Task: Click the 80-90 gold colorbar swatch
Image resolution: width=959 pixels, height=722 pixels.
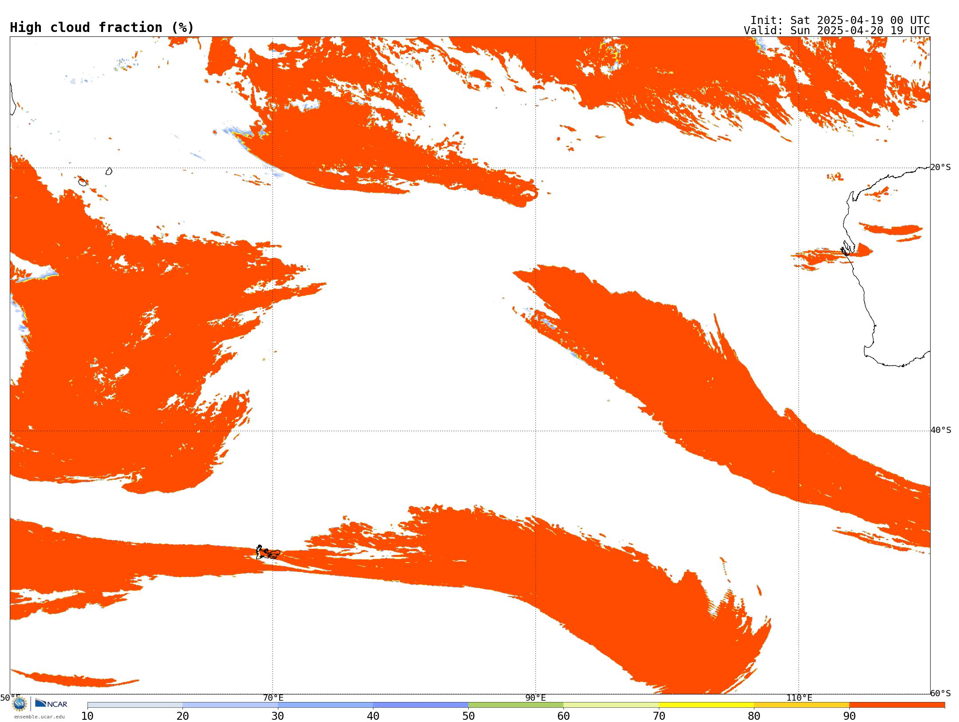Action: [801, 705]
